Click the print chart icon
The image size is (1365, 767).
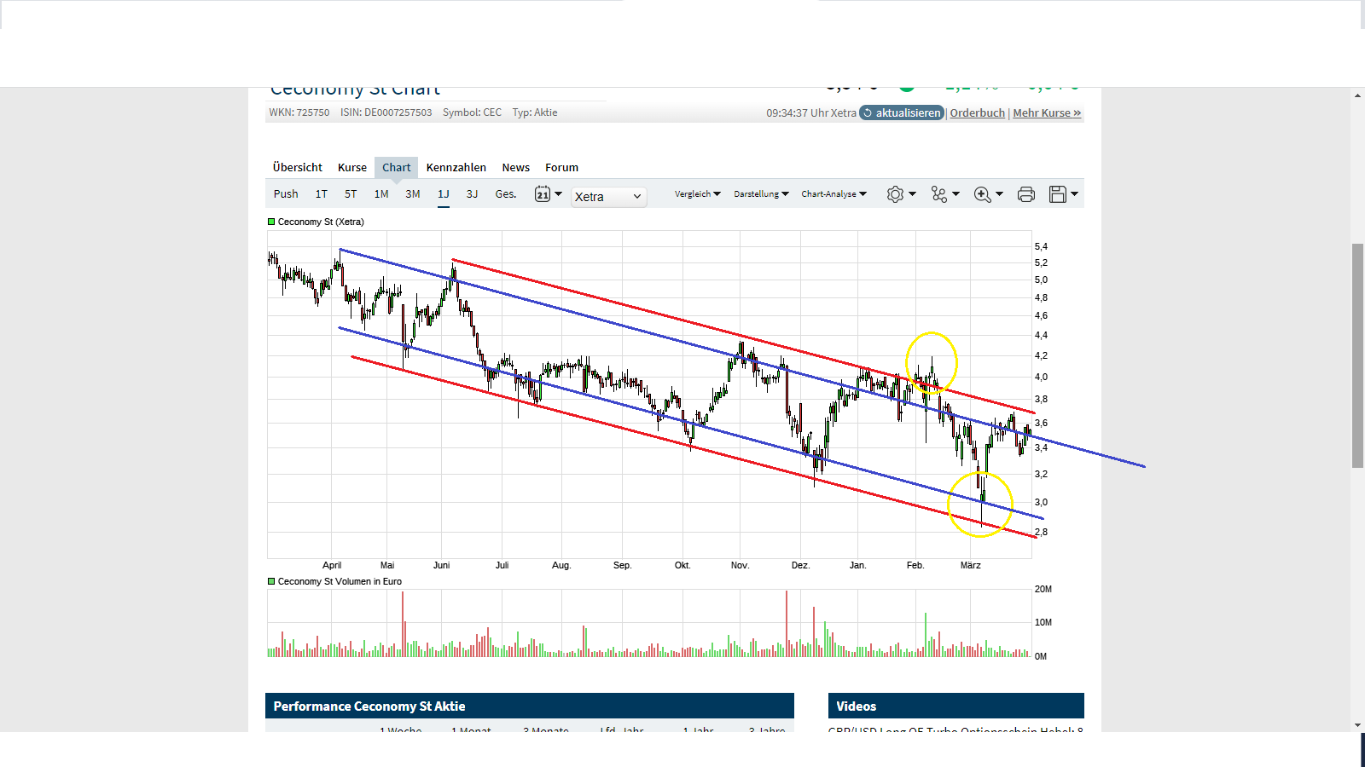(x=1025, y=193)
